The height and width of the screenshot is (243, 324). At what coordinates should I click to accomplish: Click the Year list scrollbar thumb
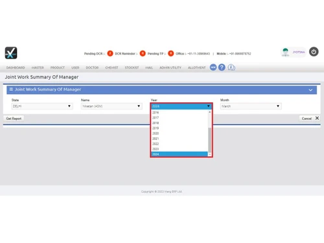[209, 140]
